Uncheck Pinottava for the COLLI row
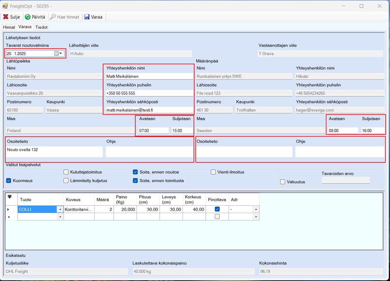 pyautogui.click(x=217, y=209)
